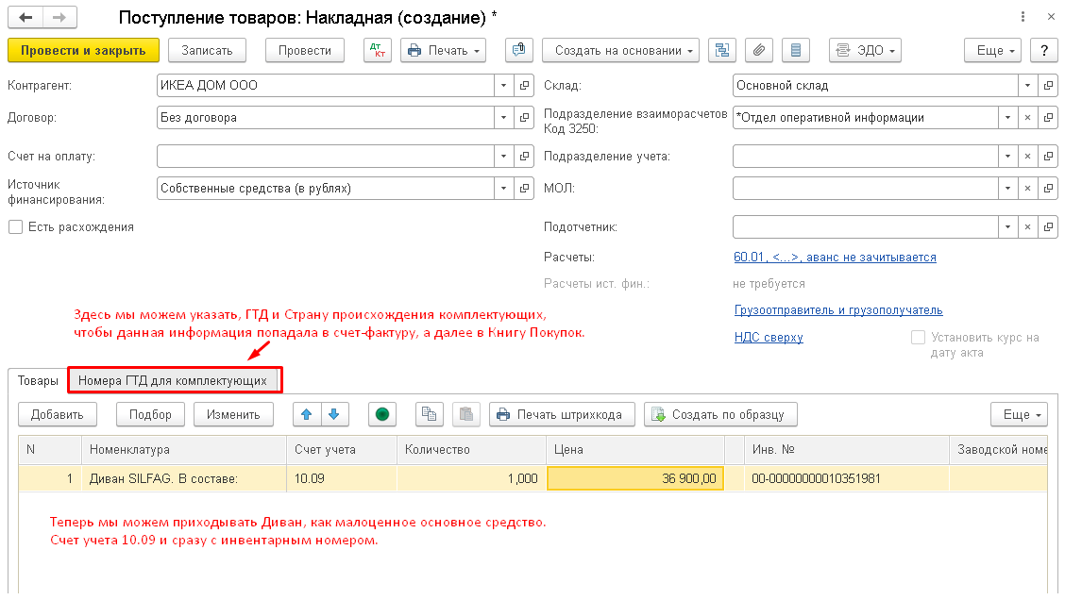1065x600 pixels.
Task: Click the Цена cell 36 900,00
Action: pyautogui.click(x=635, y=478)
